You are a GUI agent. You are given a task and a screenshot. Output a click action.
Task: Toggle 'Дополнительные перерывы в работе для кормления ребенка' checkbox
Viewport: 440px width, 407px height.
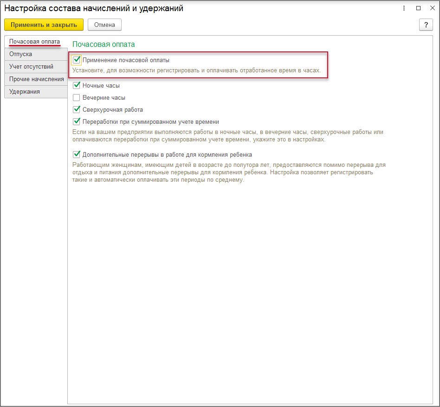(76, 154)
